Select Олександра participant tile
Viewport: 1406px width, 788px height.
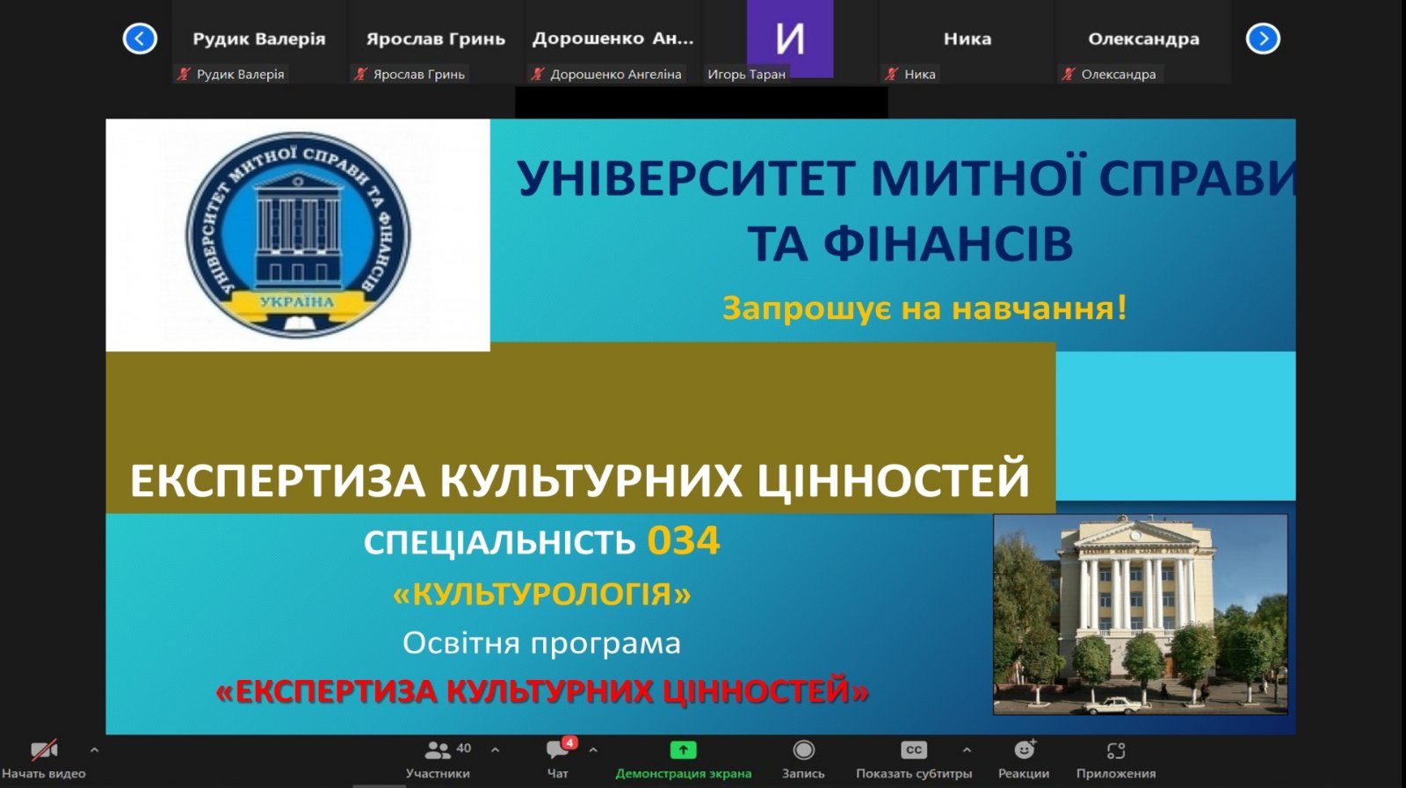[1143, 42]
